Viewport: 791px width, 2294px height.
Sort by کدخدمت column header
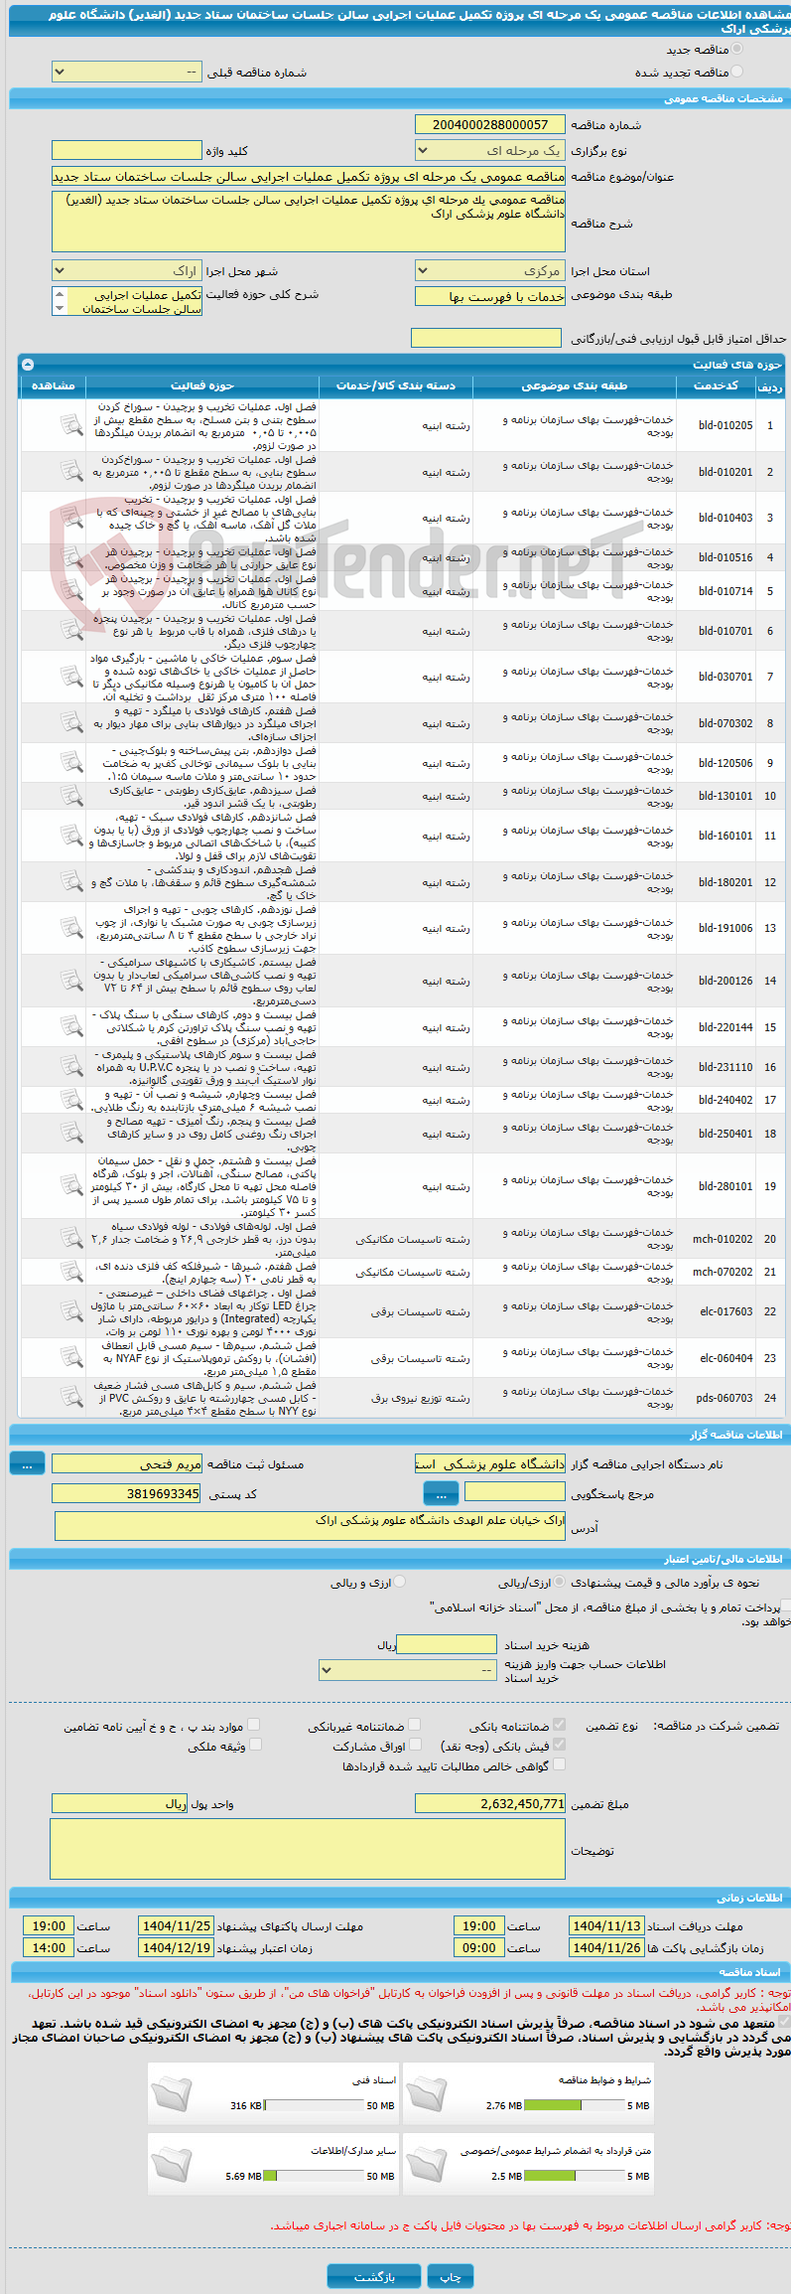pyautogui.click(x=716, y=385)
